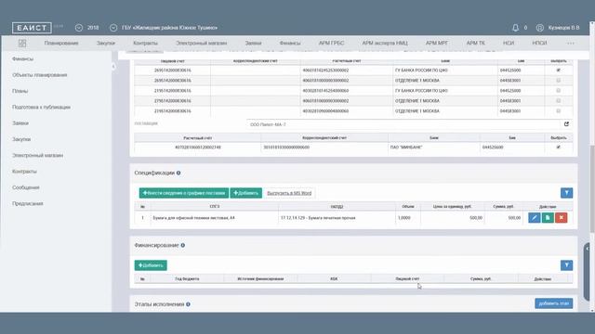The image size is (595, 334).
Task: Select Контракты in the left sidebar
Action: coord(24,172)
